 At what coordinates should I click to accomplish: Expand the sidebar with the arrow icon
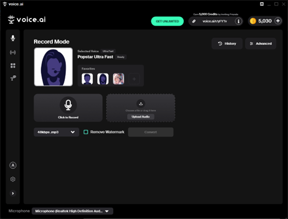(13, 193)
